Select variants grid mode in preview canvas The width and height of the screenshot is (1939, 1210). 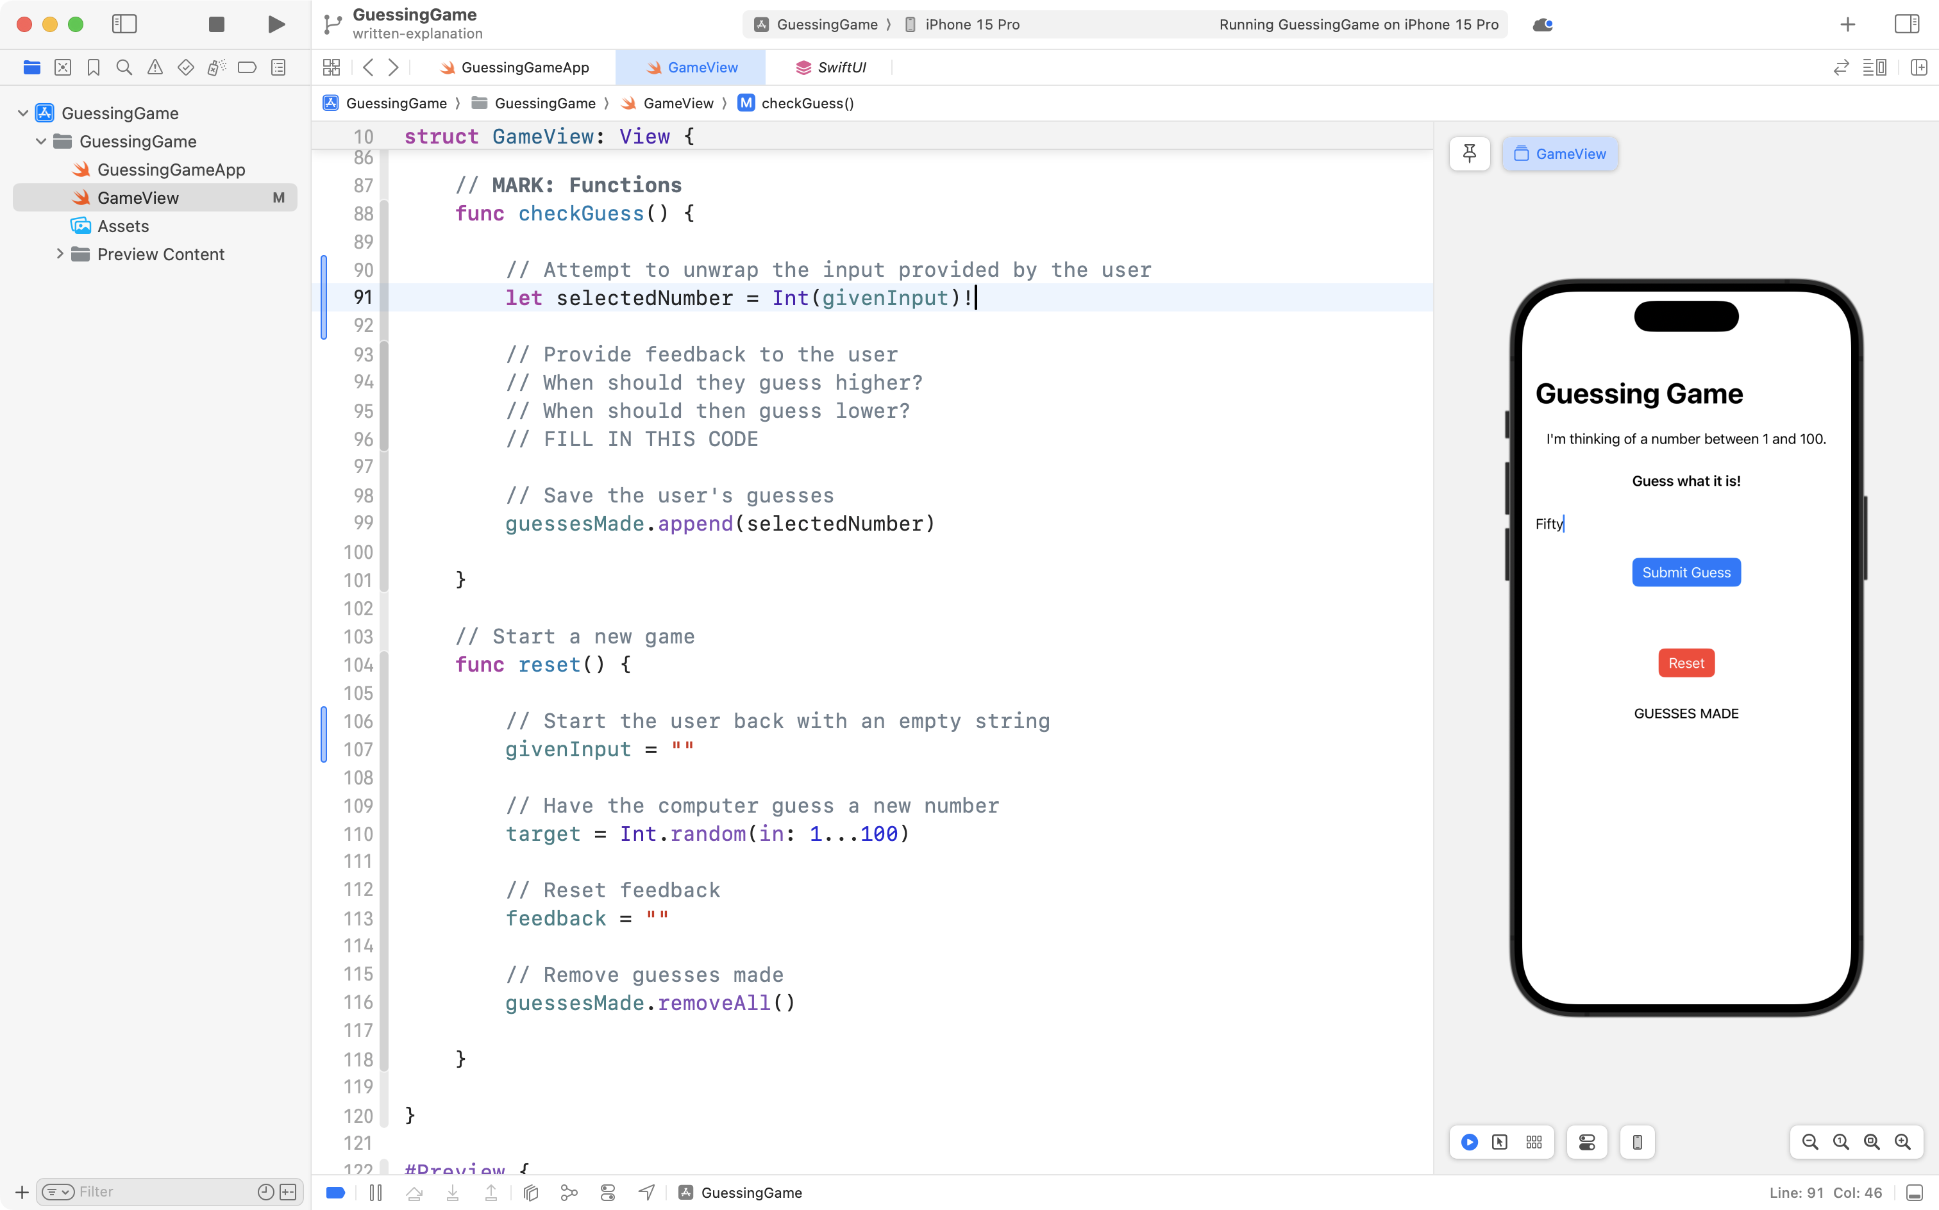pyautogui.click(x=1534, y=1142)
